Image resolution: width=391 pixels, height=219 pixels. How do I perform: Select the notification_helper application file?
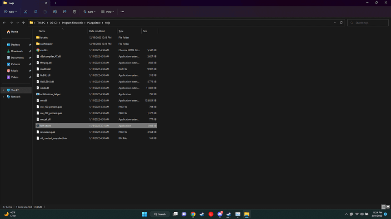pos(50,94)
